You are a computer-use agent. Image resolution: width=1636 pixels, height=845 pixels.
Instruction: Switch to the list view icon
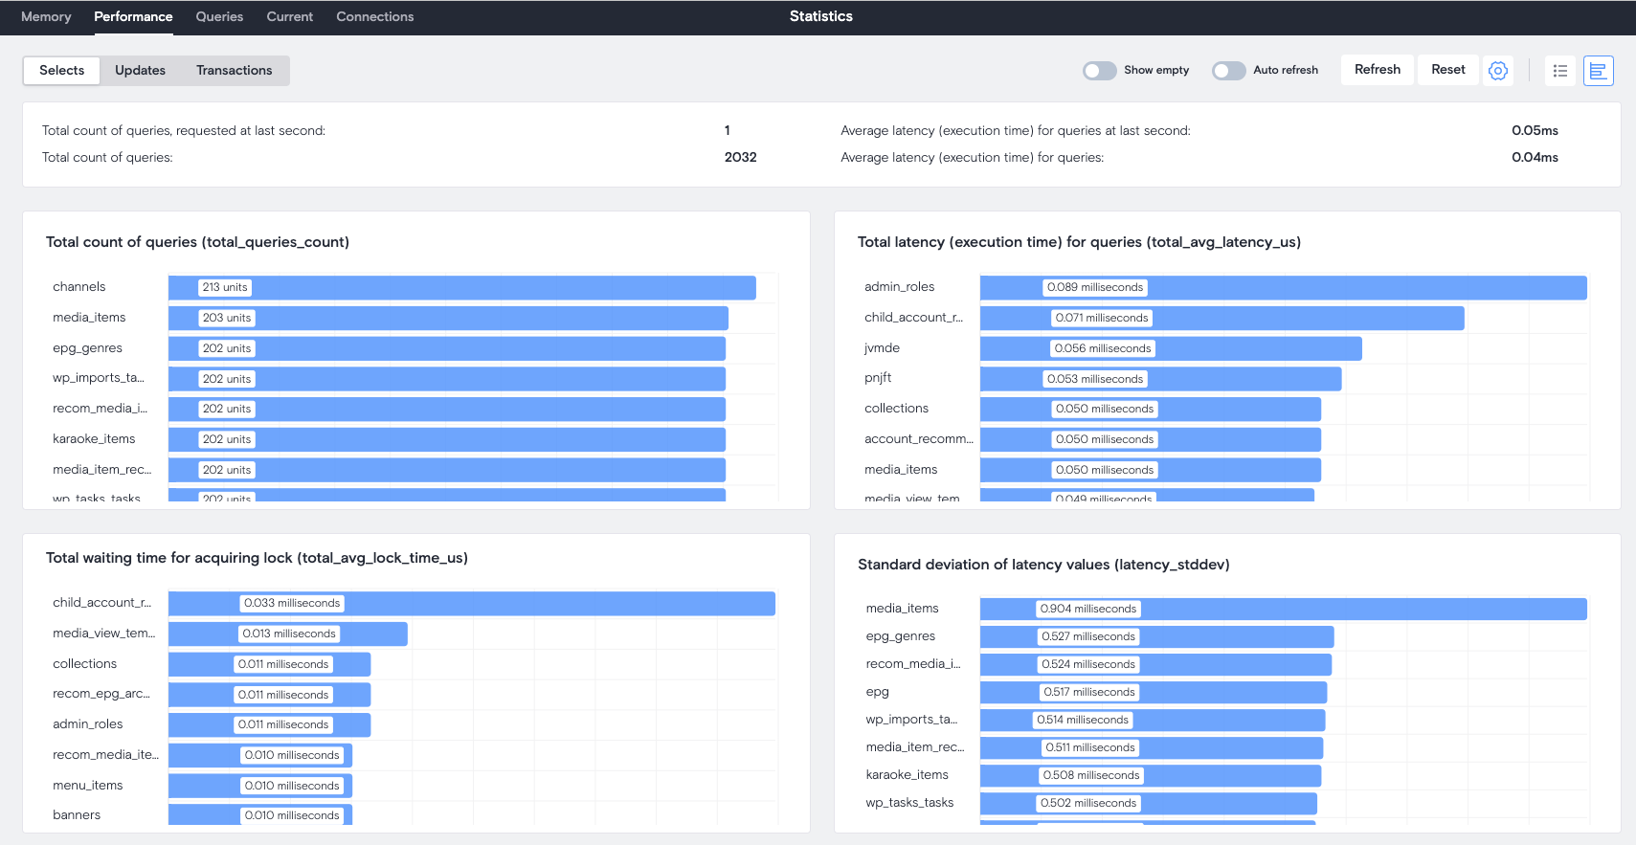pyautogui.click(x=1559, y=71)
